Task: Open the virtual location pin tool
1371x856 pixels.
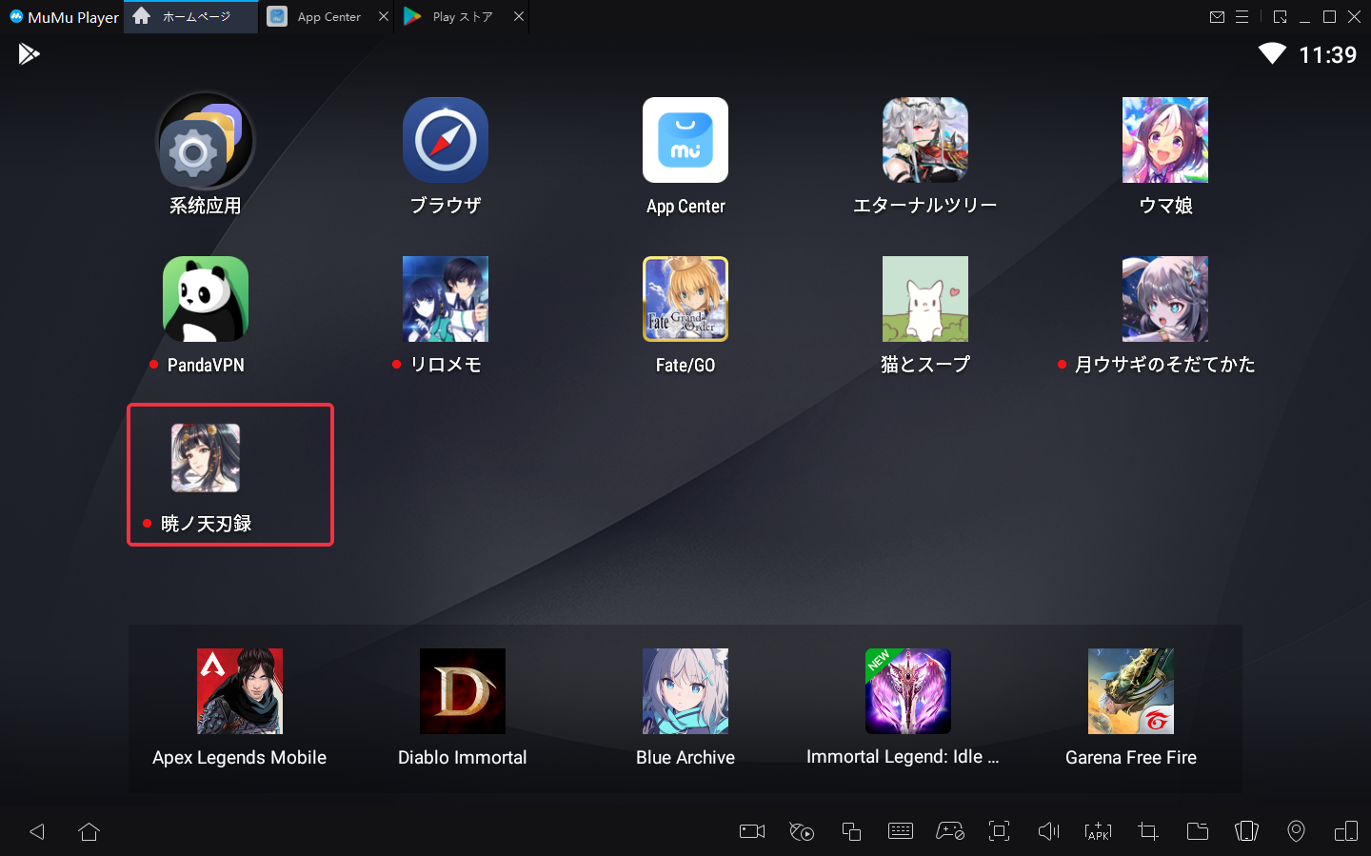Action: (x=1297, y=831)
